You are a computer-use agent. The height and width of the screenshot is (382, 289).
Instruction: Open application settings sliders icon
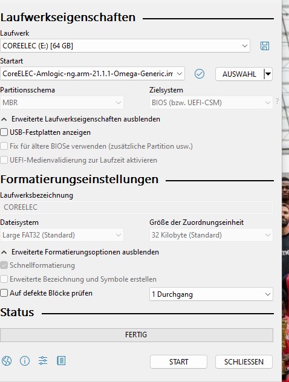coord(43,361)
